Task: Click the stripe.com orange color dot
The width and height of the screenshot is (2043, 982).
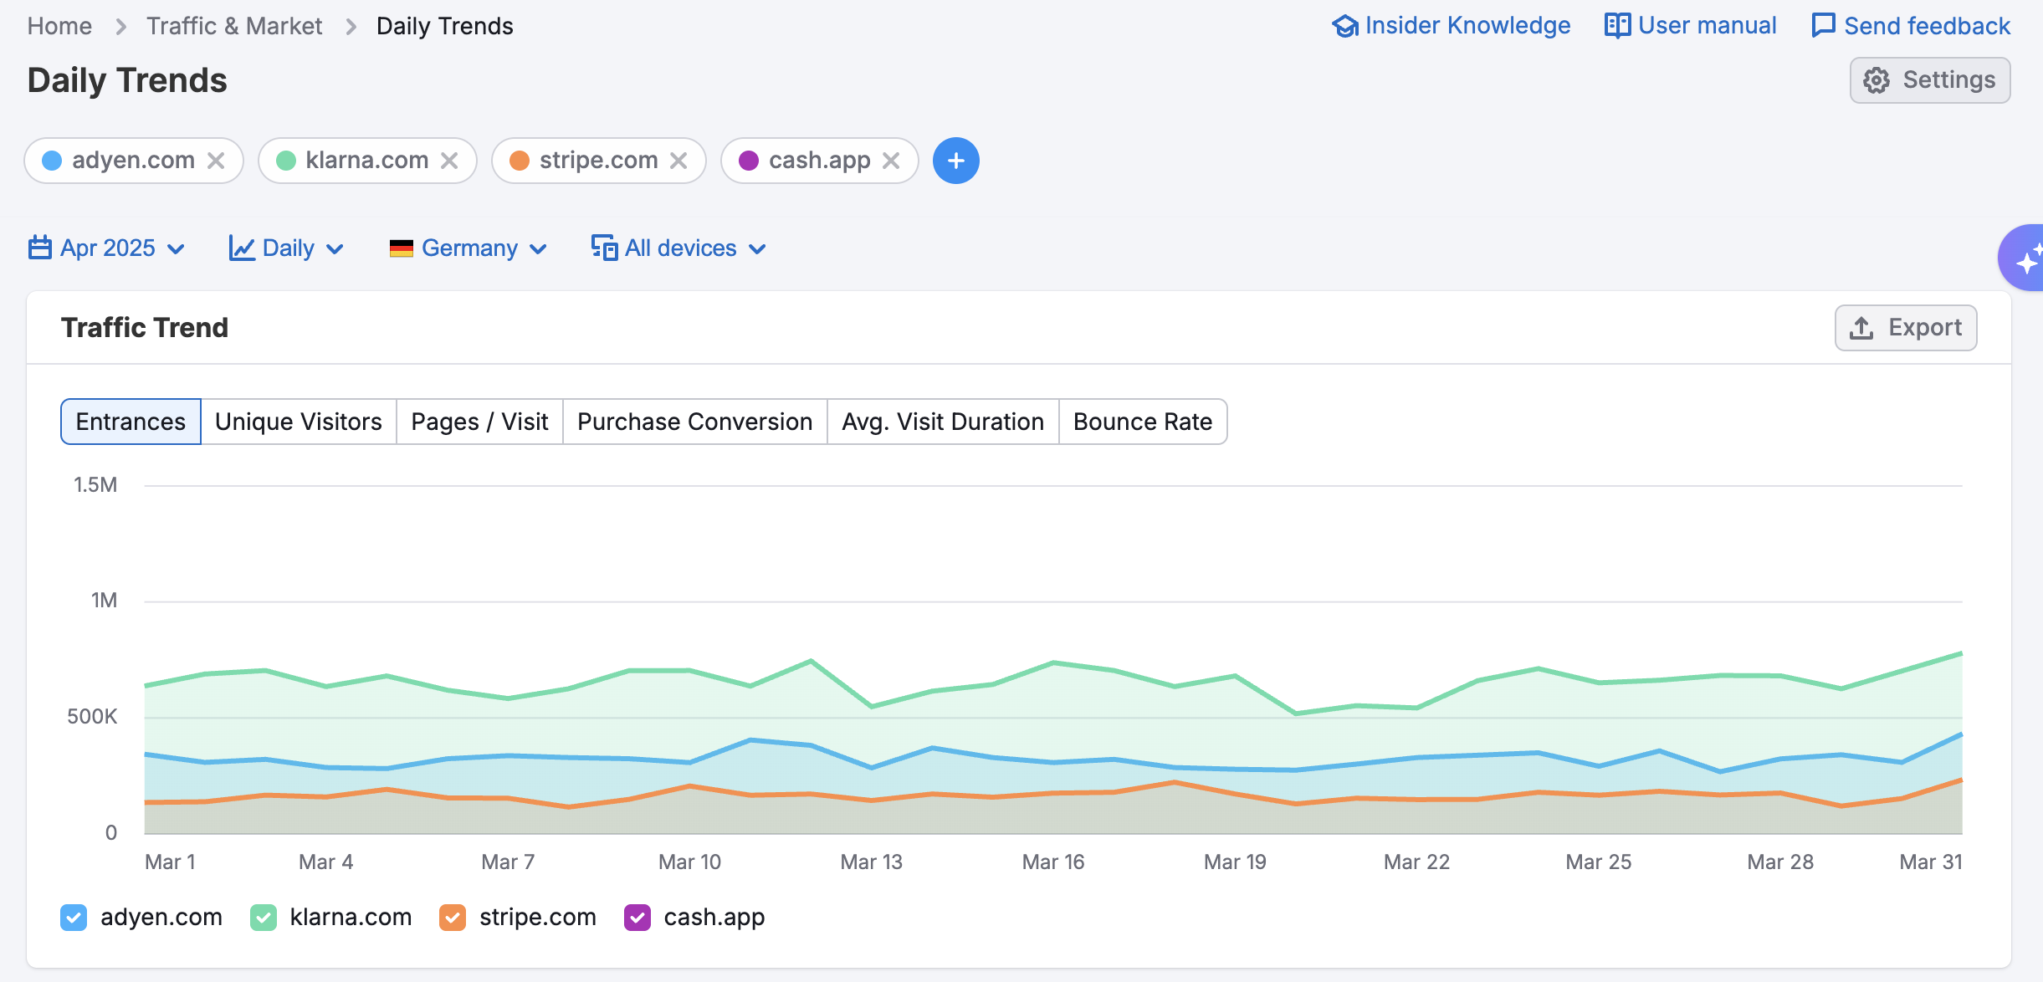Action: tap(520, 161)
